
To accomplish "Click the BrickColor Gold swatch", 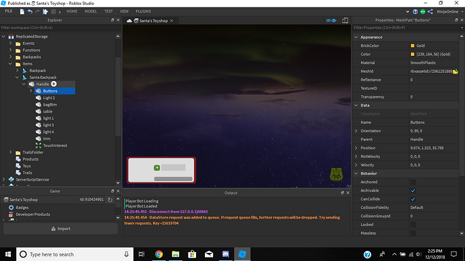I will point(412,46).
